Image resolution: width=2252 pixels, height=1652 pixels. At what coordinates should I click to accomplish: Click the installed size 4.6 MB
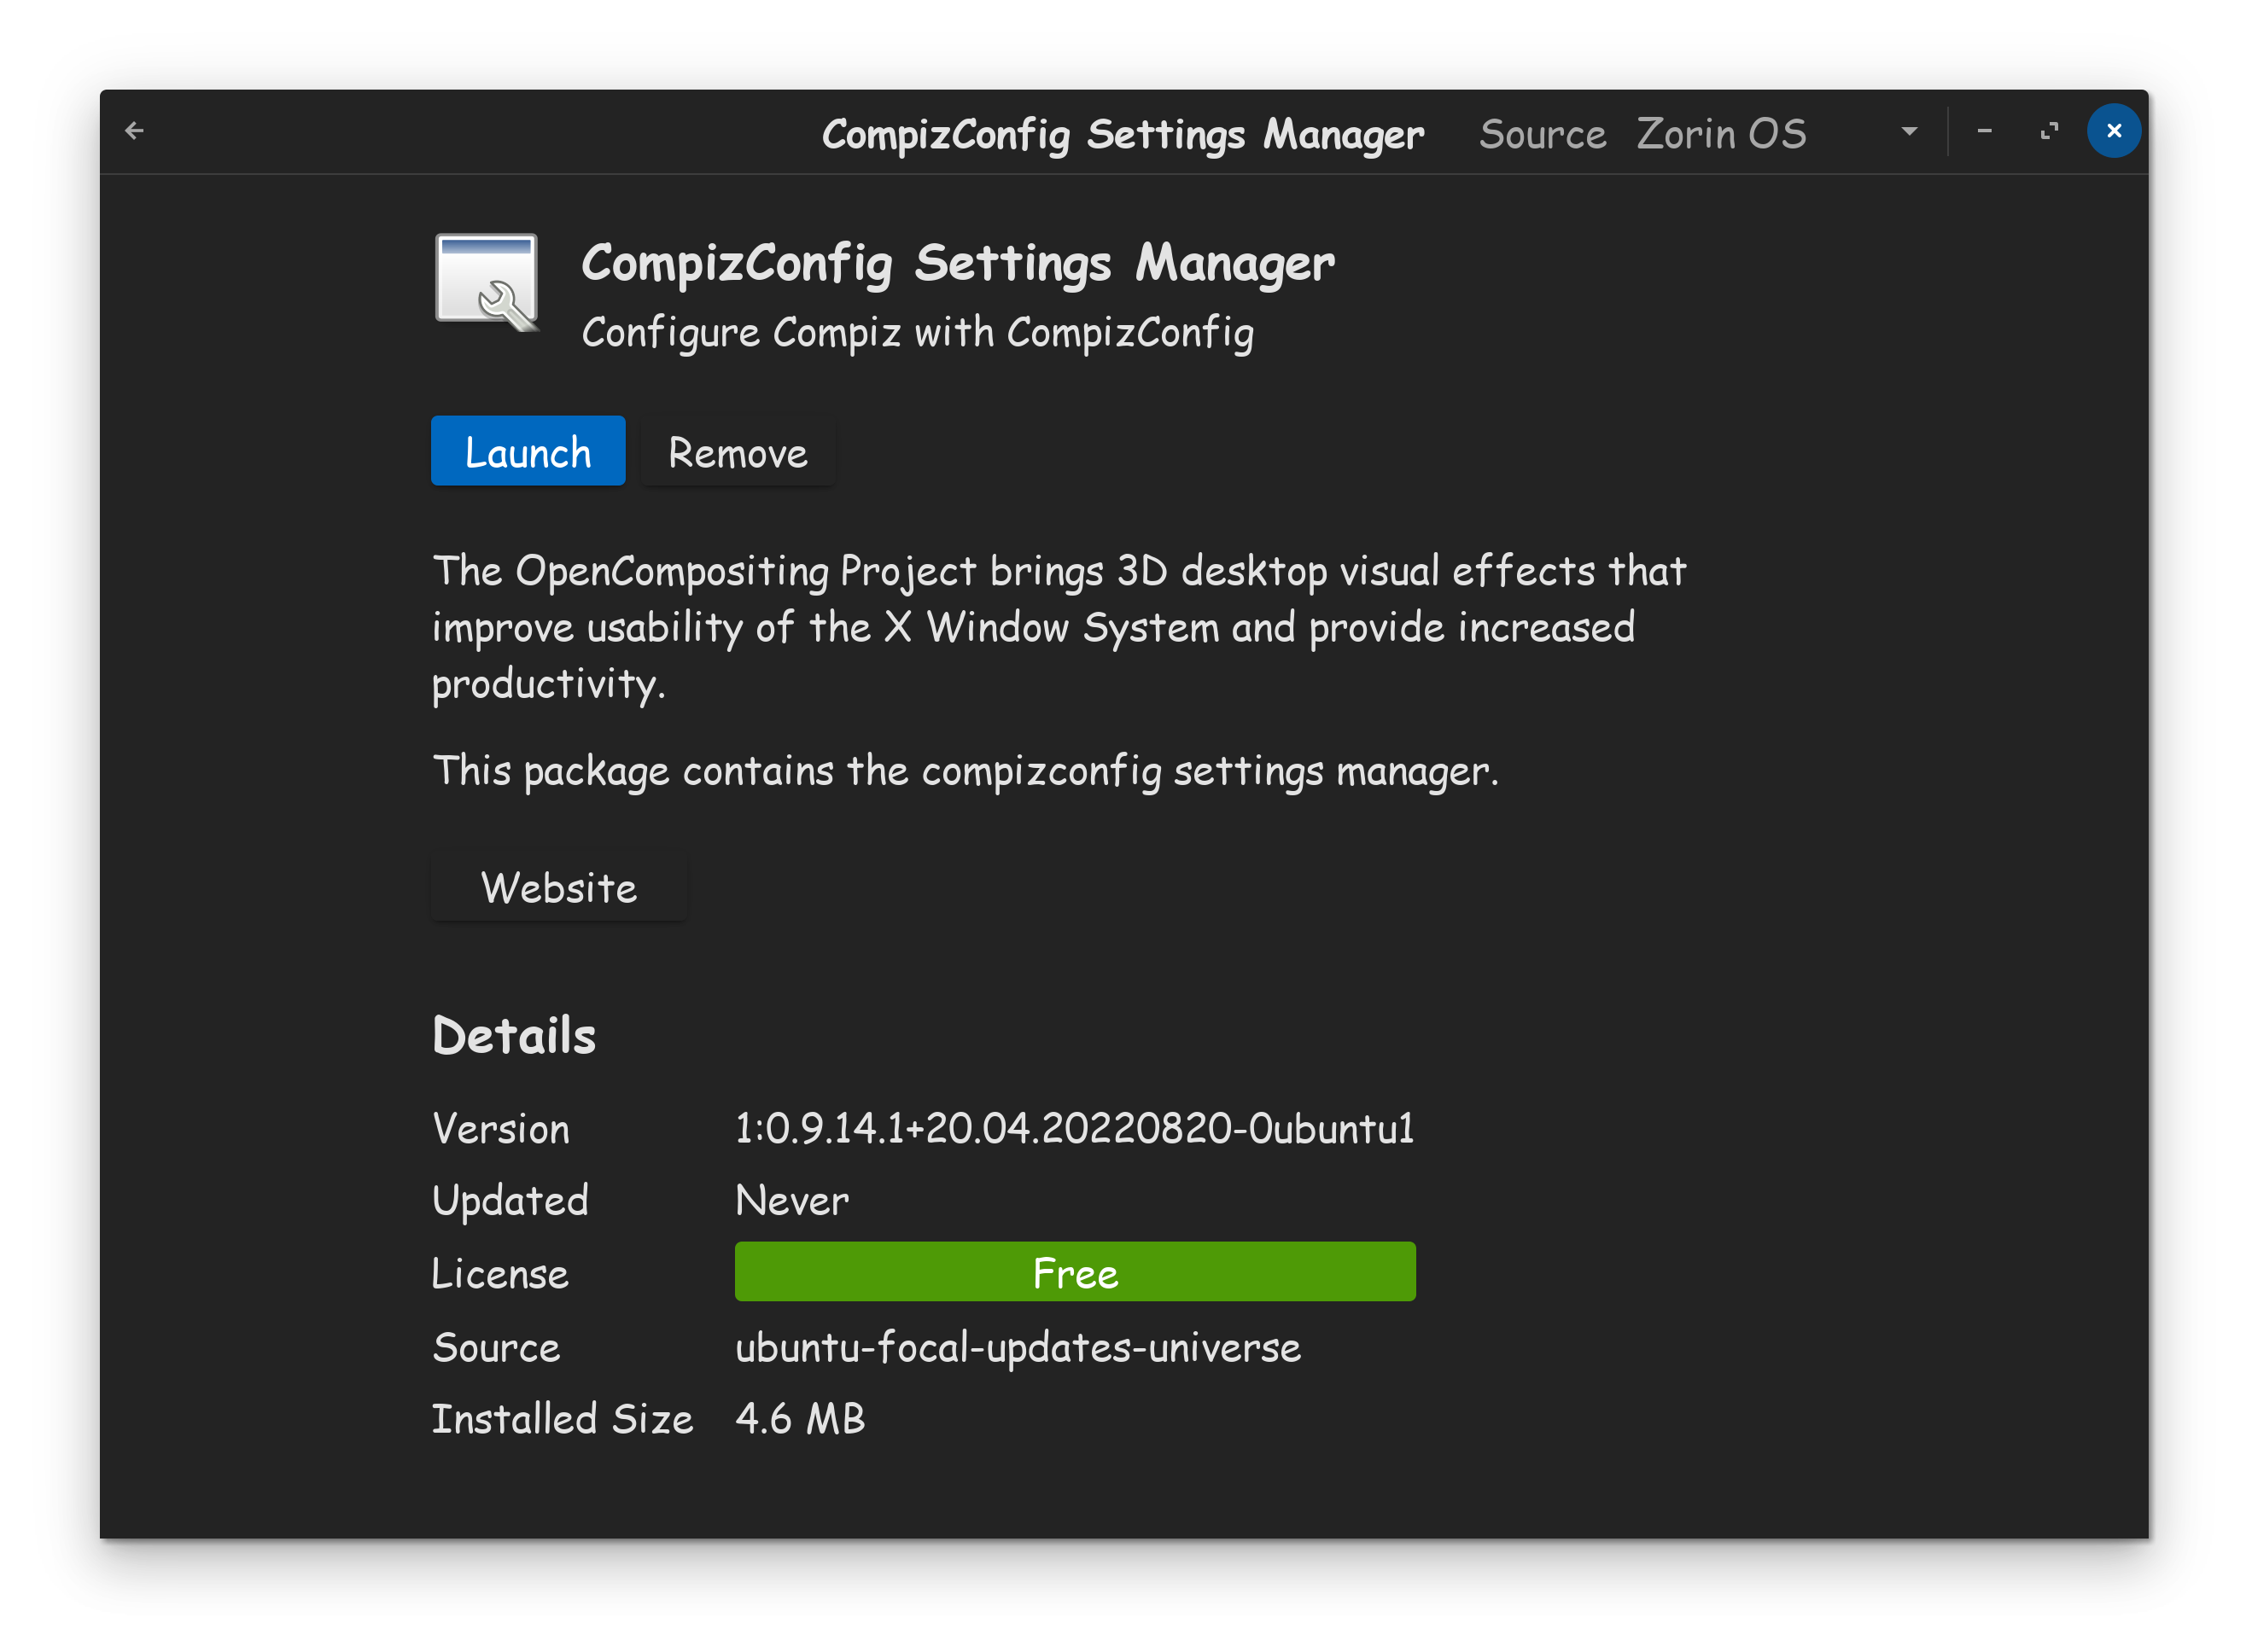801,1419
